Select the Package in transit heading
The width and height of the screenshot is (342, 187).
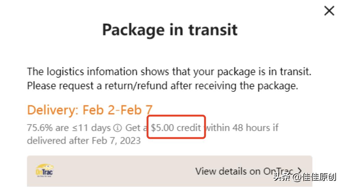[170, 30]
